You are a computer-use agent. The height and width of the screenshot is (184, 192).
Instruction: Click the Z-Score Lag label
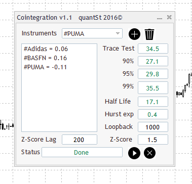tap(39, 140)
